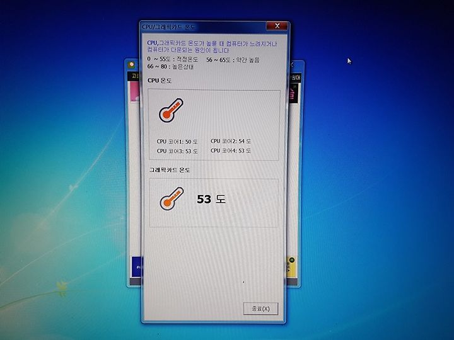This screenshot has height=340, width=454.
Task: Click the blue banner in background window
Action: 136,267
